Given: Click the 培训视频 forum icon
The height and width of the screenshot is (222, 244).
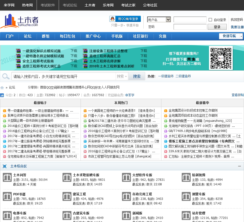Looking at the screenshot, I should pos(186,177).
